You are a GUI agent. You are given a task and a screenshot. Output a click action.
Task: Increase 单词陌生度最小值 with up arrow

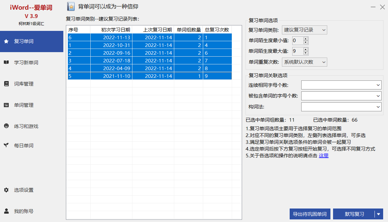click(305, 39)
